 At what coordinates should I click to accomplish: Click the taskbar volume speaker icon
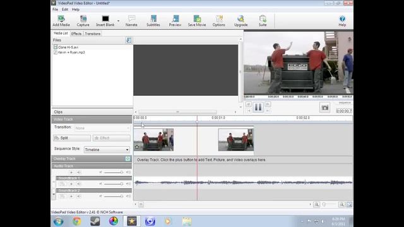[x=323, y=221]
